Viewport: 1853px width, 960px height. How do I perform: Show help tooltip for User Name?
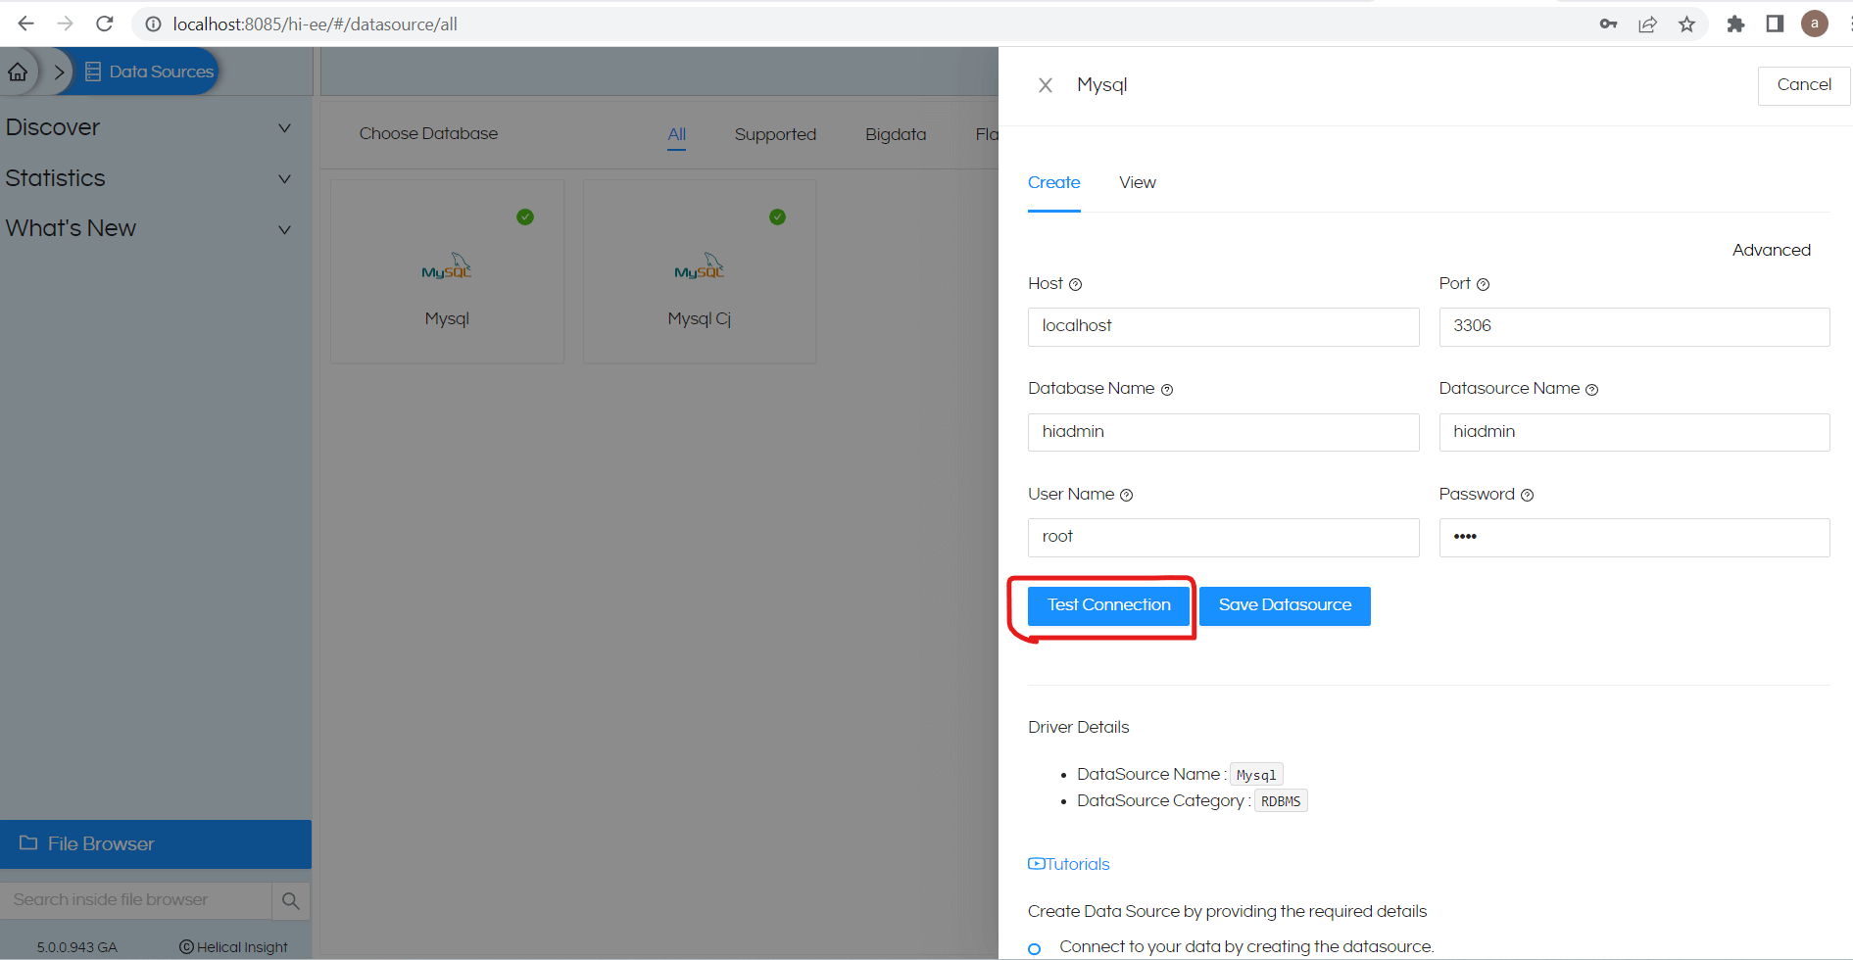(1126, 495)
